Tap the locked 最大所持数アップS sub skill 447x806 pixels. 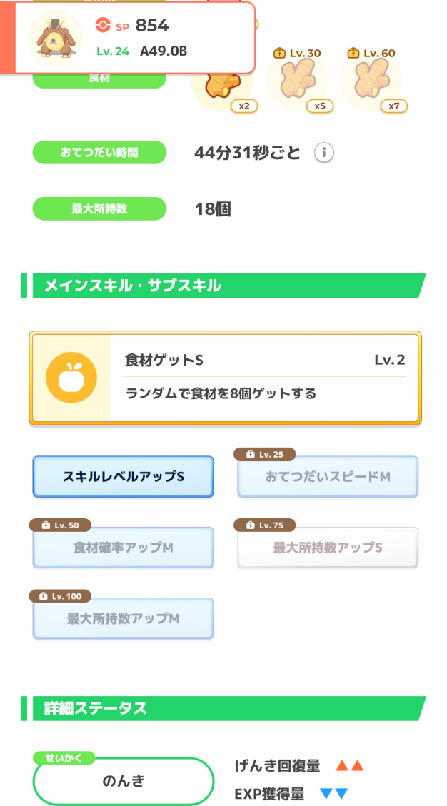pos(328,548)
